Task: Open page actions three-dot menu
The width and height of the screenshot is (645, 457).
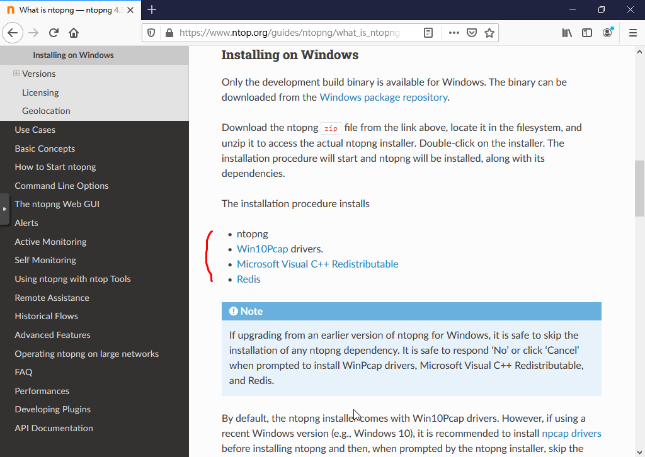Action: 454,33
